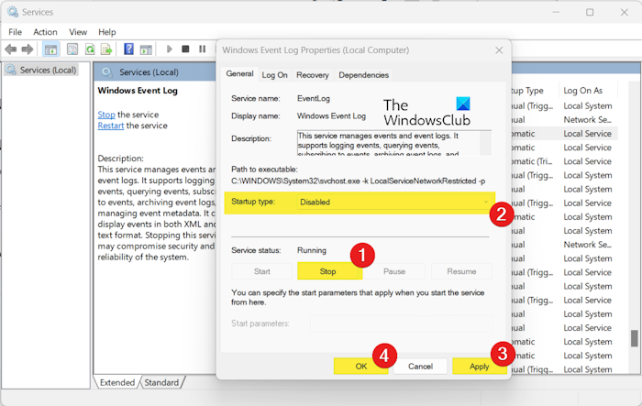The height and width of the screenshot is (406, 642).
Task: Click the EventLog service name value
Action: click(x=314, y=98)
